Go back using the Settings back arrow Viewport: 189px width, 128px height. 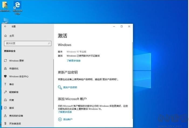point(5,26)
